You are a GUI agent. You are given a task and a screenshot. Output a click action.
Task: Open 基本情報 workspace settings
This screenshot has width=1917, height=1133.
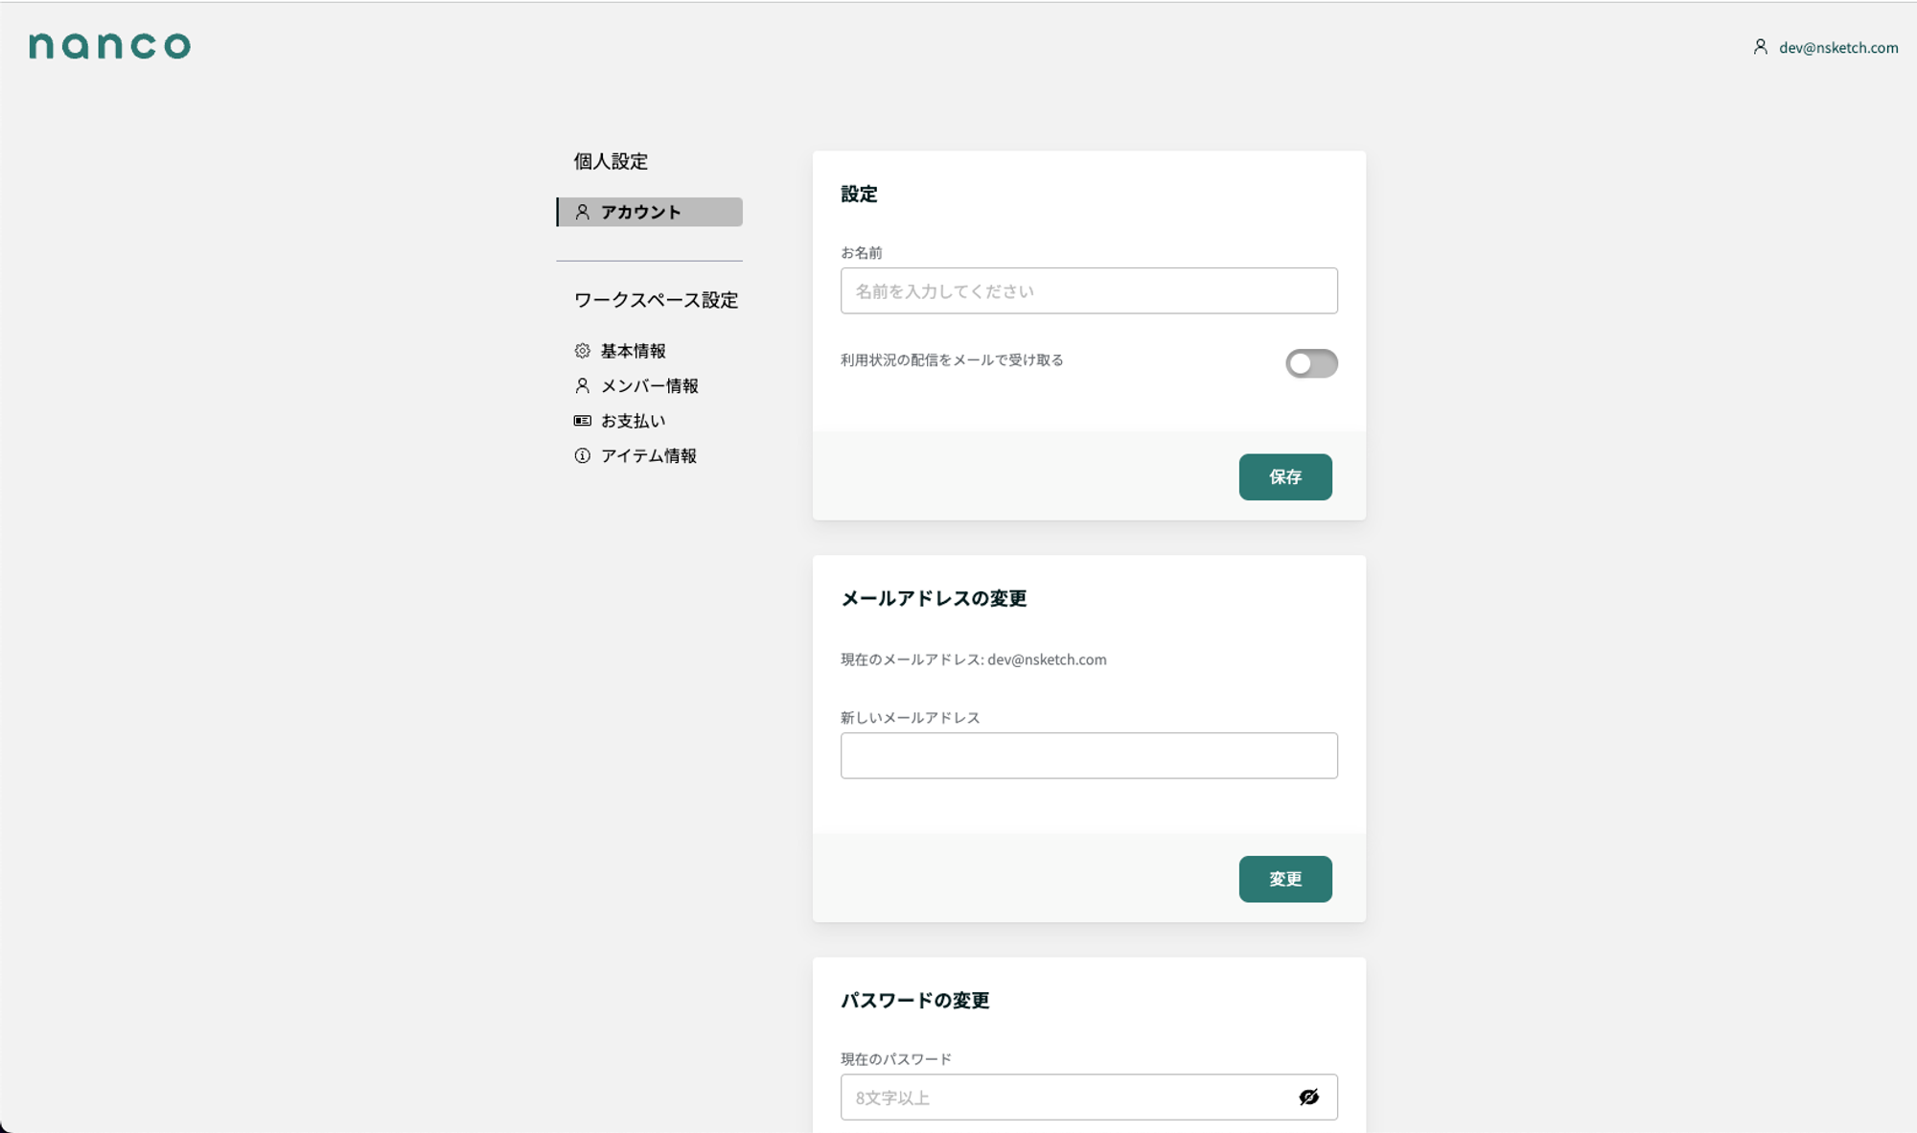(x=633, y=351)
